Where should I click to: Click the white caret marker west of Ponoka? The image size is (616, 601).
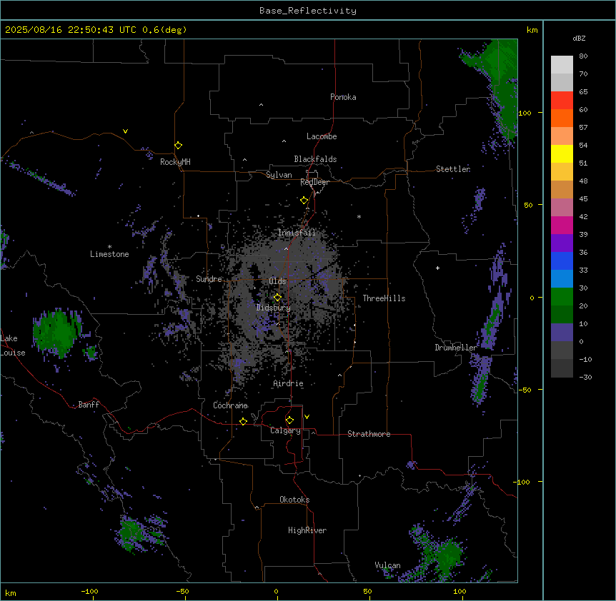coord(262,105)
